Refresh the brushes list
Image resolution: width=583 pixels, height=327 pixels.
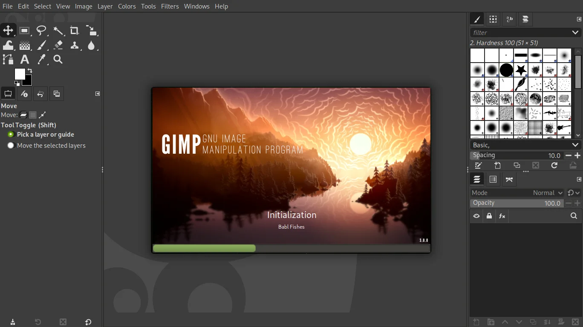pyautogui.click(x=554, y=166)
